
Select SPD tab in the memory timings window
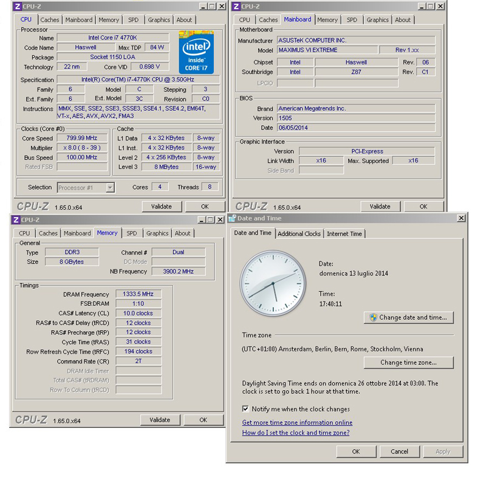132,233
